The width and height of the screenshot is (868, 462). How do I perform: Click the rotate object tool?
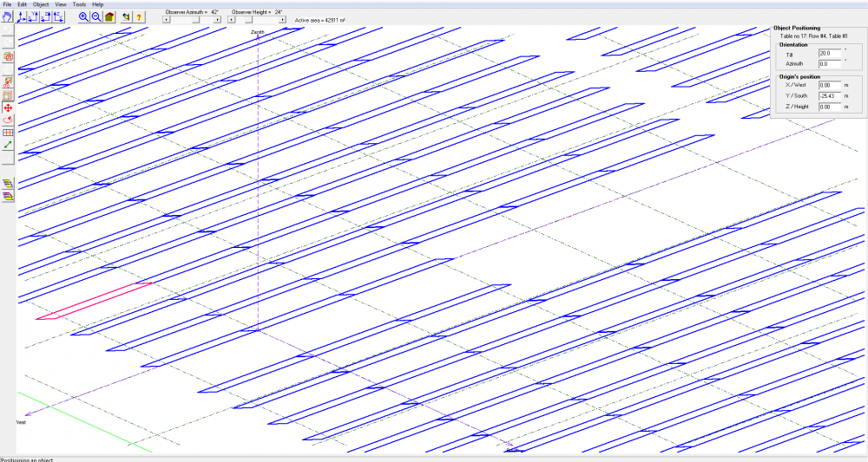click(8, 120)
